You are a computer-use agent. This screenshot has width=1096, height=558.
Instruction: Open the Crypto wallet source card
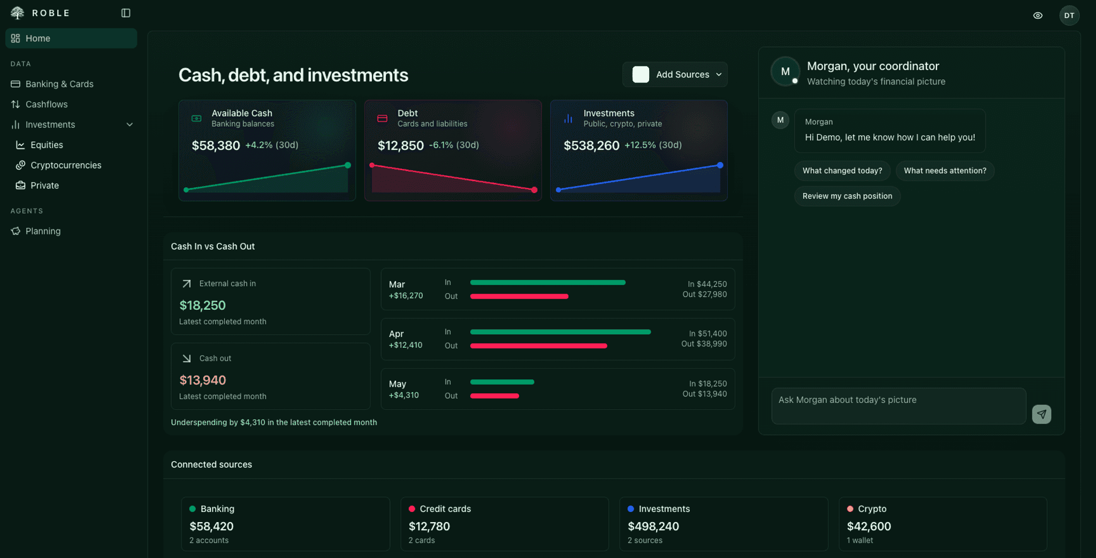coord(943,524)
